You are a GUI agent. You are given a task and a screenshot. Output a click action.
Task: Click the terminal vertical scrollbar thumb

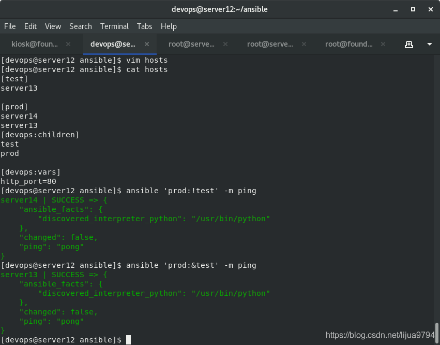(436, 333)
